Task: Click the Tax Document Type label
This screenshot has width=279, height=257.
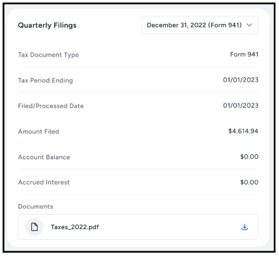Action: (x=48, y=55)
